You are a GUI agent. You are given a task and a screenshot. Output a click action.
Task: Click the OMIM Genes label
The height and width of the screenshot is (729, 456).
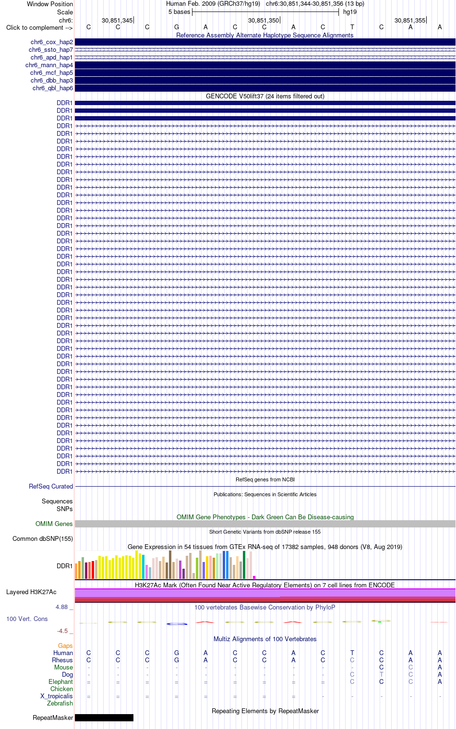point(54,524)
